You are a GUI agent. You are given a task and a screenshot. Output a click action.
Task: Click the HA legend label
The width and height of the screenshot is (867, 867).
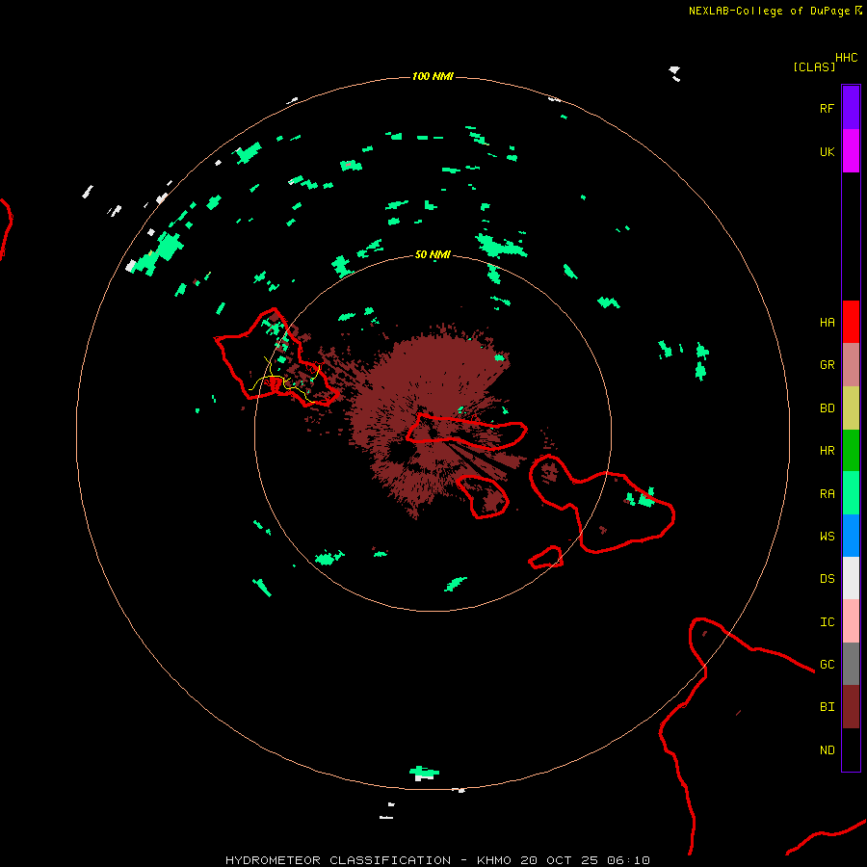coord(827,322)
